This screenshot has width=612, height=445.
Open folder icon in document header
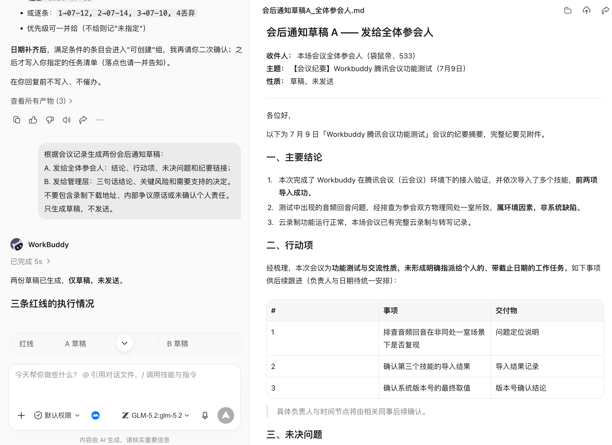[568, 10]
